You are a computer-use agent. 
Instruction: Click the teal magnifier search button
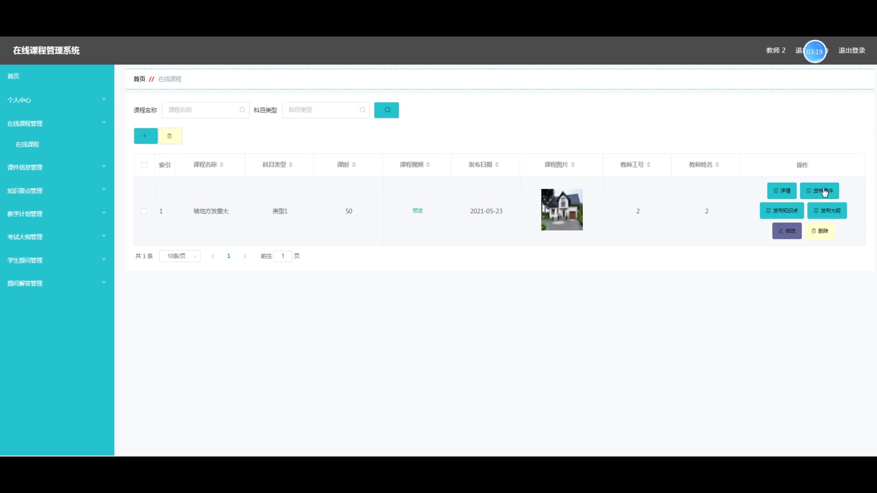click(386, 110)
